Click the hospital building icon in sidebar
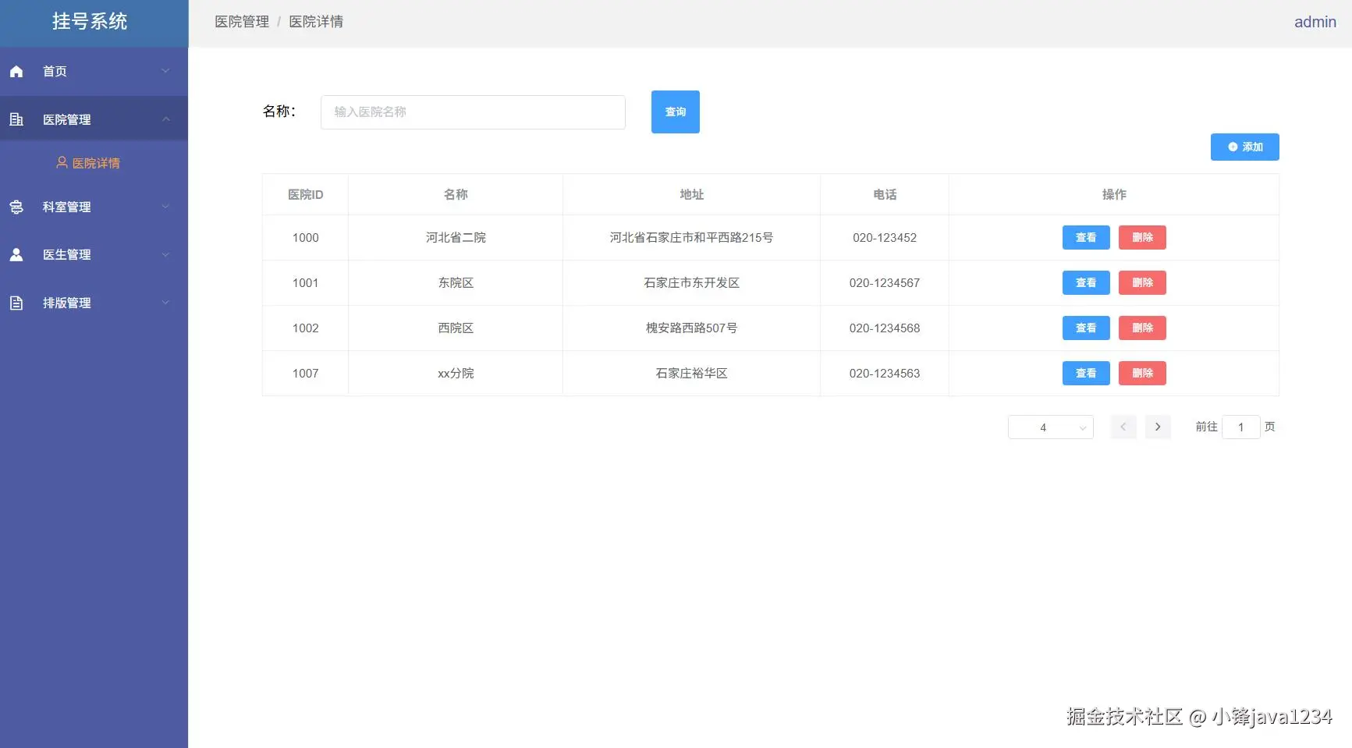Screen dimensions: 1352x748 [16, 119]
